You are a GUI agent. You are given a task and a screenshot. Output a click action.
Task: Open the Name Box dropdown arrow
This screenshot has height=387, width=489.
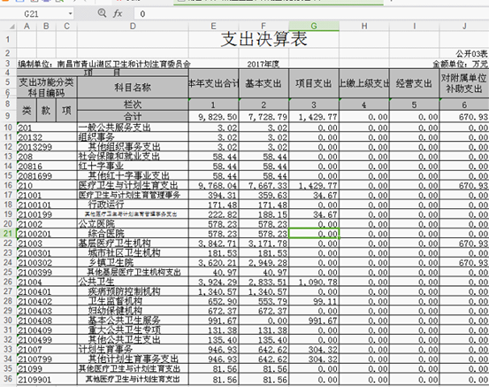[x=71, y=14]
